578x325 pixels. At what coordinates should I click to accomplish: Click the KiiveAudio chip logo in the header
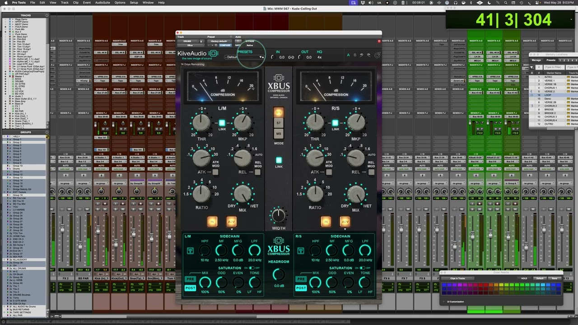tap(213, 54)
